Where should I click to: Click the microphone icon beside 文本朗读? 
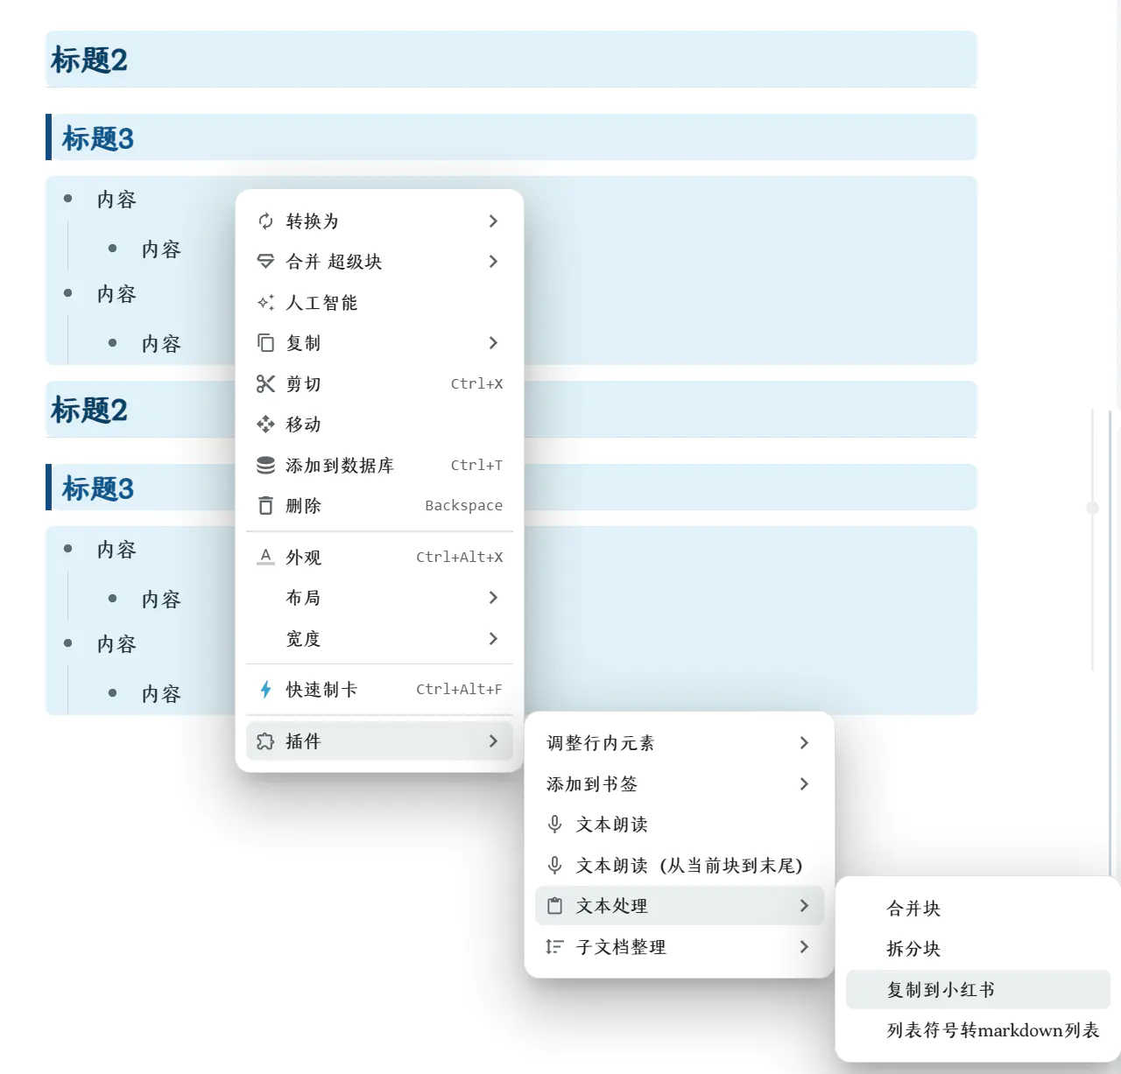click(x=554, y=825)
